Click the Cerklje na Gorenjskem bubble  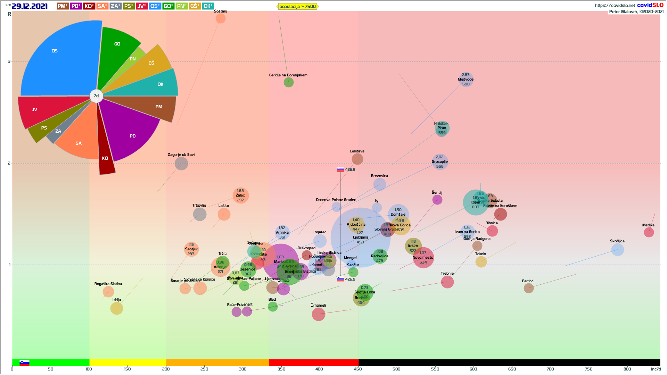[x=289, y=82]
